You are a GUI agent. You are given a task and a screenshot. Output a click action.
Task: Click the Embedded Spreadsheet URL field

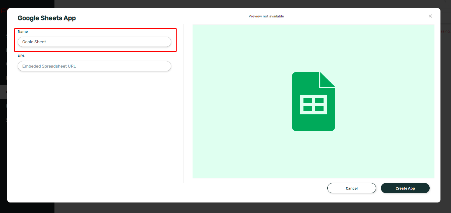click(94, 66)
